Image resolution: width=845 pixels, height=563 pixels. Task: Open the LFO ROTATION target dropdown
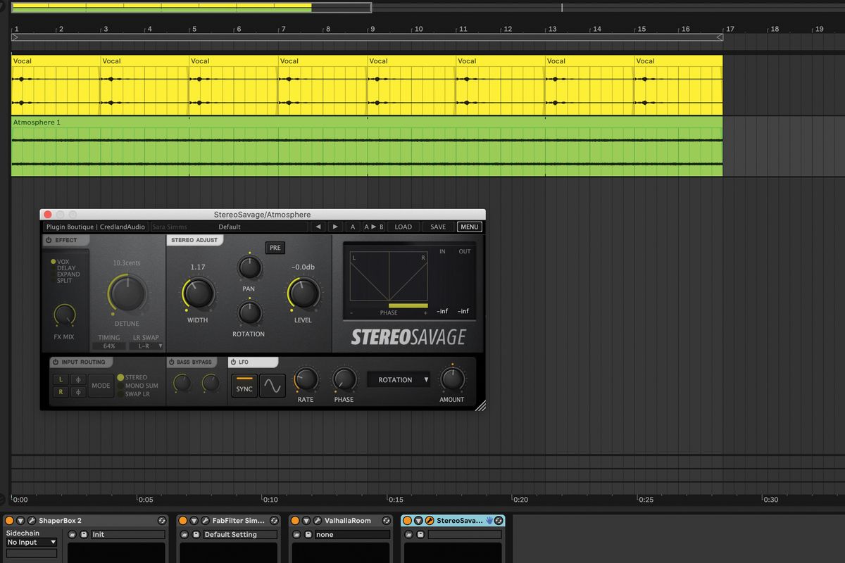(x=399, y=379)
